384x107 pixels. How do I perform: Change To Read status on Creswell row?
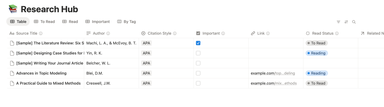coord(317,83)
